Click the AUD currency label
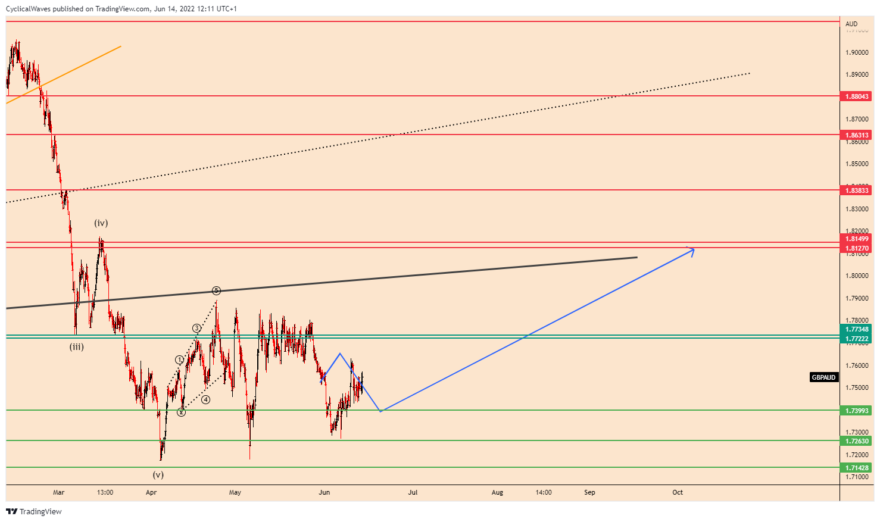 point(851,24)
